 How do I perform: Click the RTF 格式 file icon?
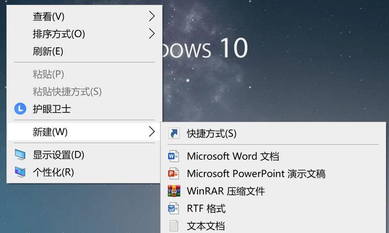click(x=173, y=209)
